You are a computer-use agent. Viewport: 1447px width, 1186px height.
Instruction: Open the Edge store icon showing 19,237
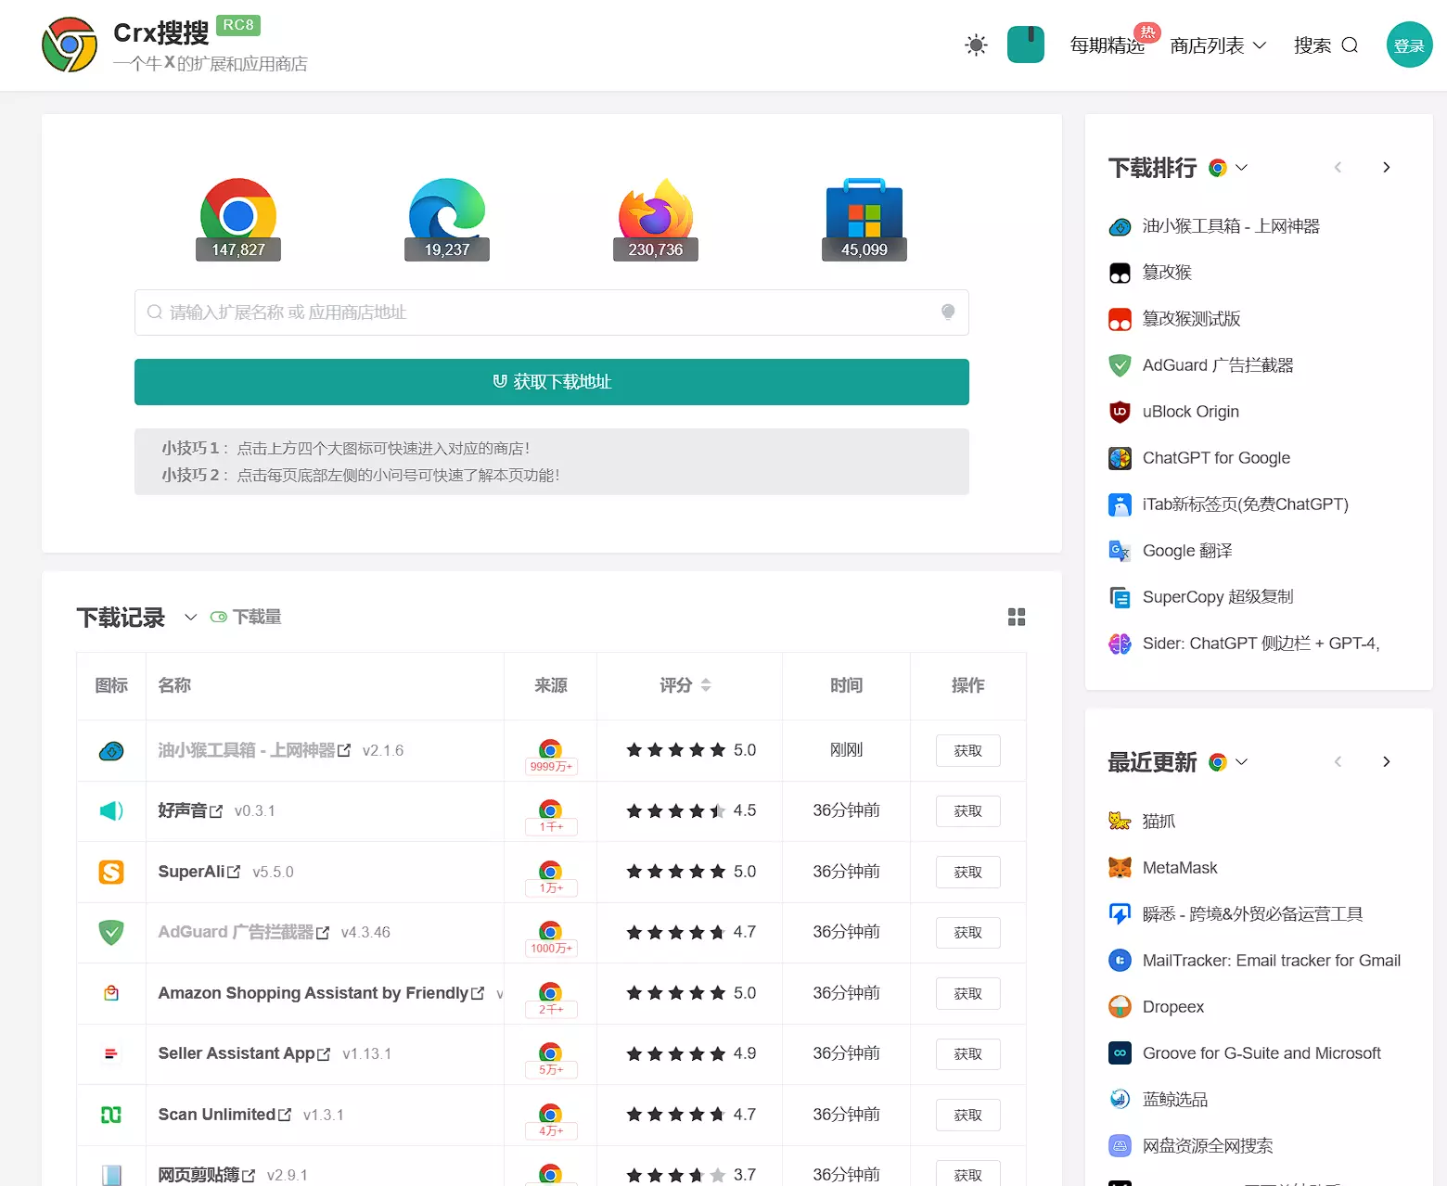point(447,217)
